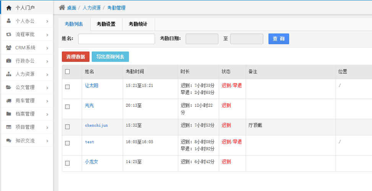Switch to the 考勤设置 tab
The image size is (372, 191).
coord(106,24)
